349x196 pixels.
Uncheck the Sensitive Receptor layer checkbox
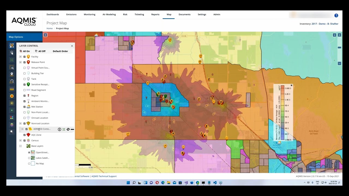pyautogui.click(x=25, y=84)
